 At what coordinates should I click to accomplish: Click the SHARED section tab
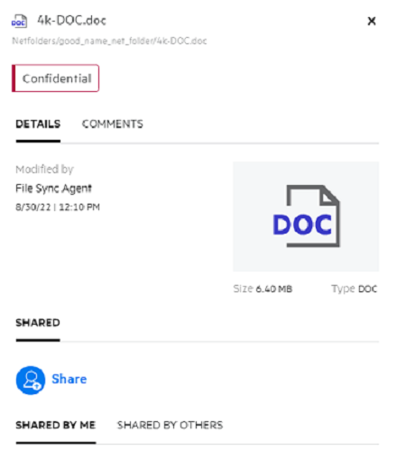pos(38,323)
